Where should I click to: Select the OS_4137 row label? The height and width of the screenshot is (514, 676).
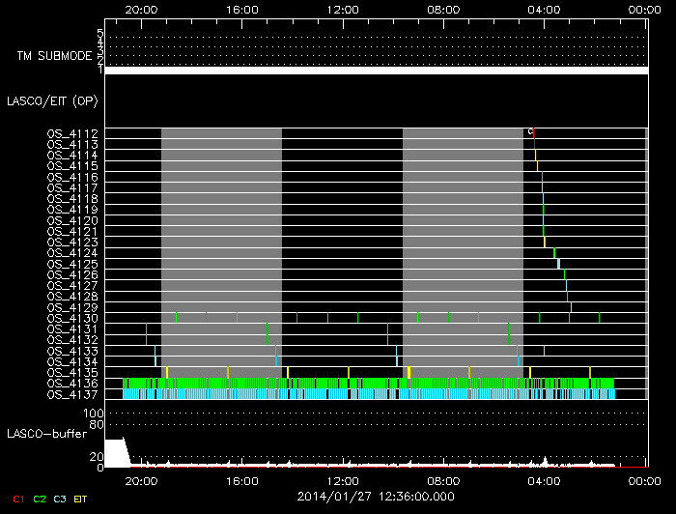(x=72, y=394)
